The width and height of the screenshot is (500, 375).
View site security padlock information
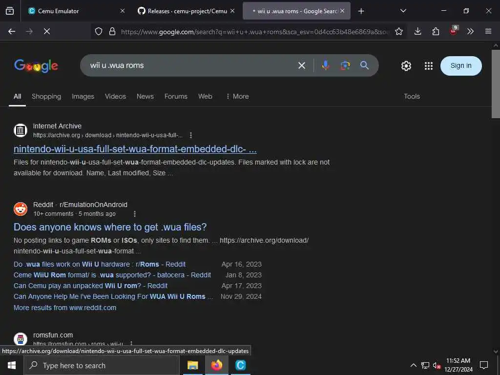112,31
